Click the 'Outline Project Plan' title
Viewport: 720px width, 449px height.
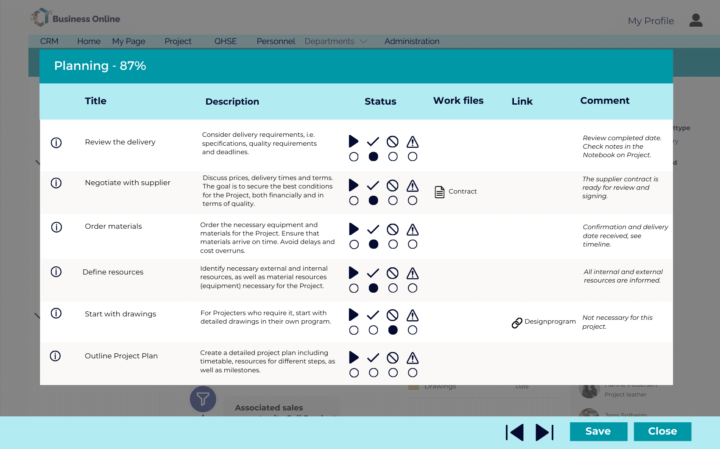(121, 356)
